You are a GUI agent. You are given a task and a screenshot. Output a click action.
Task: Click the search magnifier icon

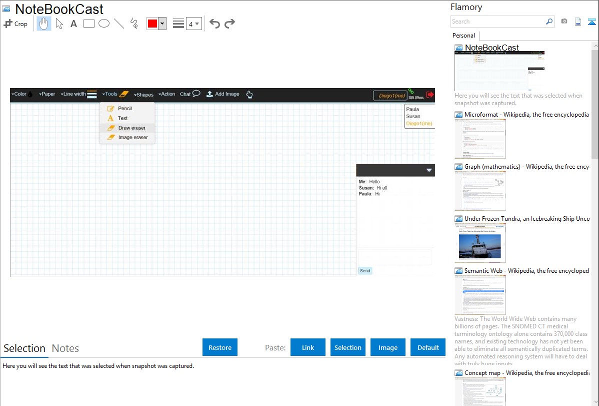549,22
